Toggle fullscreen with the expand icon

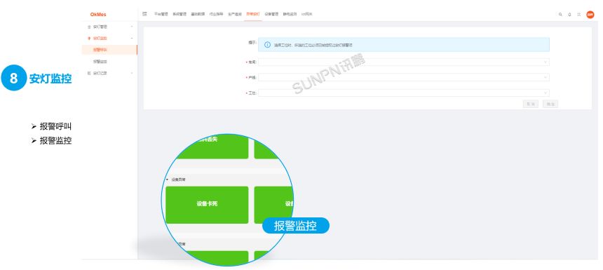pyautogui.click(x=578, y=14)
